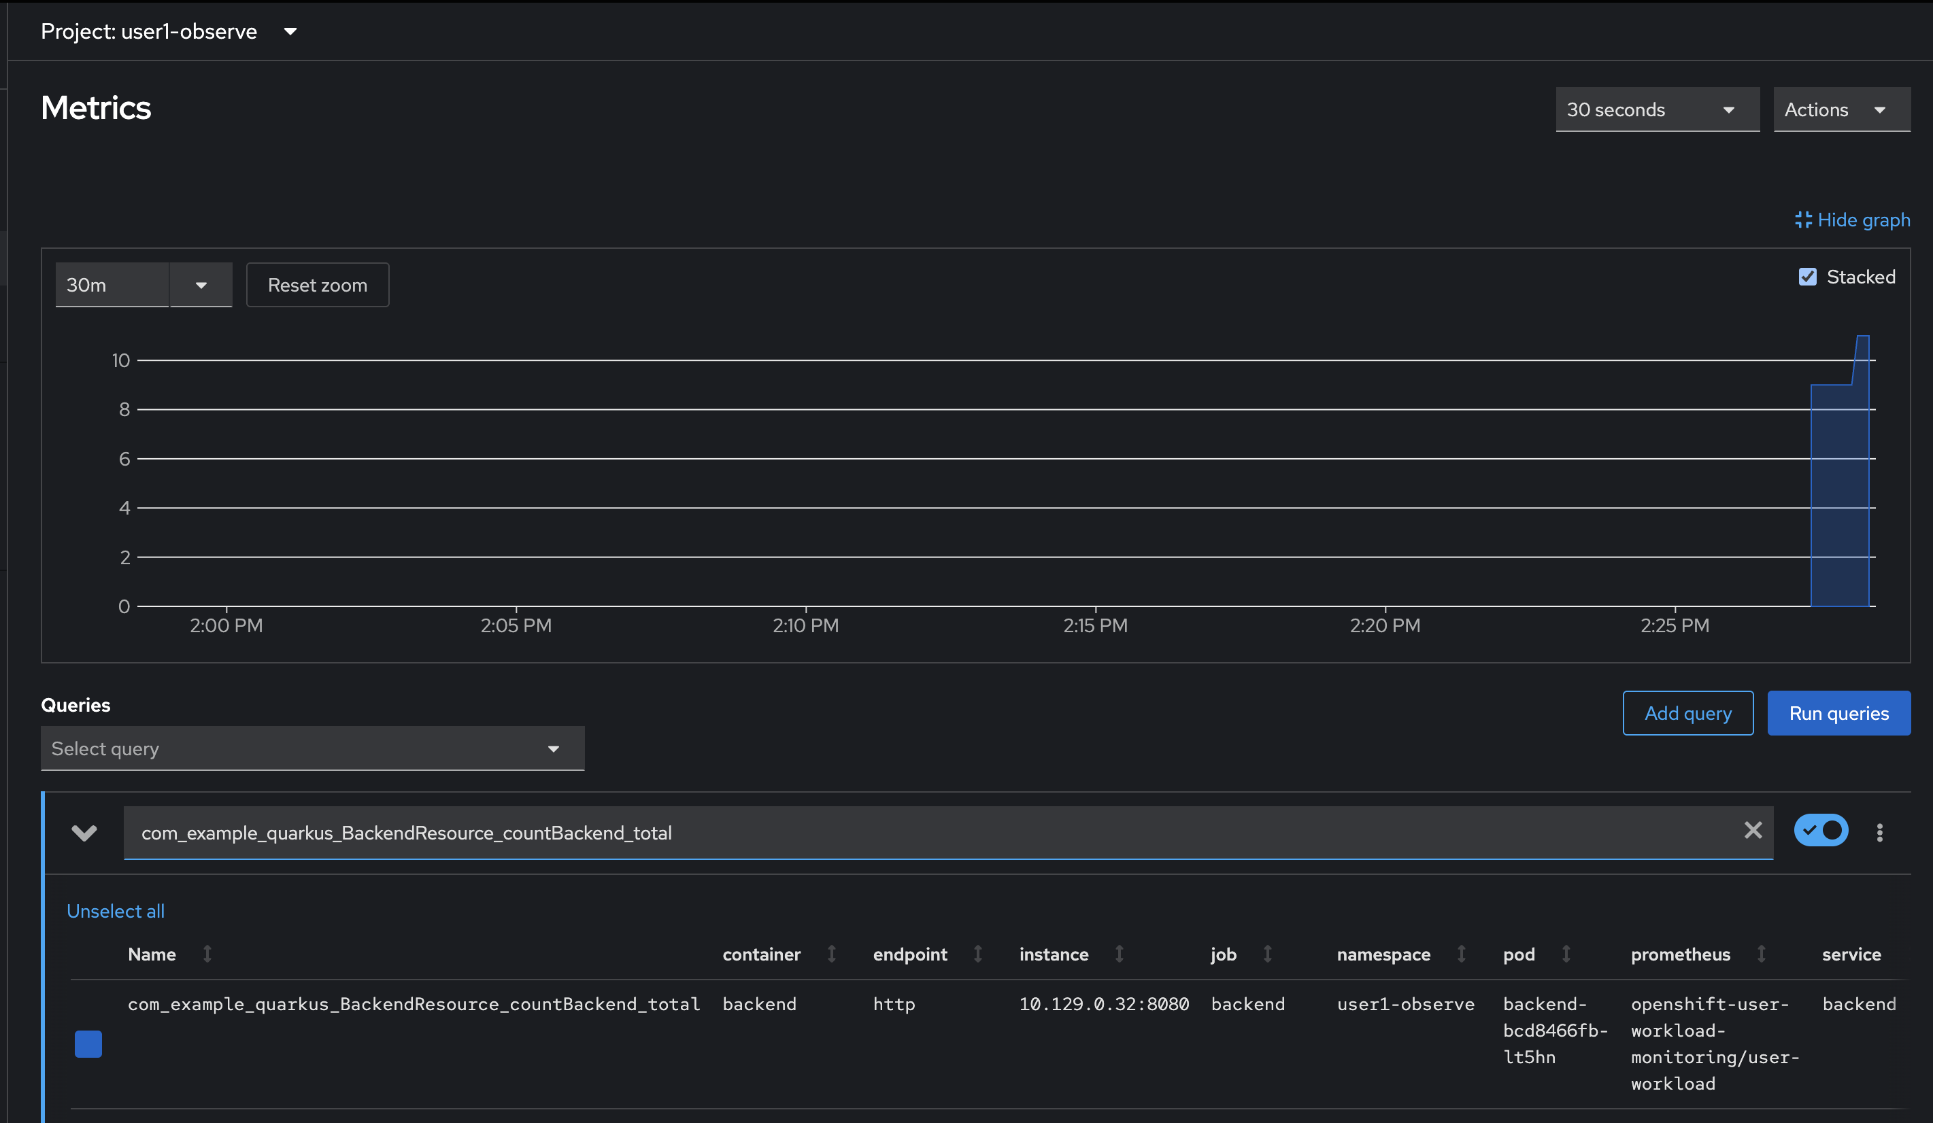Screen dimensions: 1933x1123
Task: Click the endpoint value http
Action: click(894, 1004)
